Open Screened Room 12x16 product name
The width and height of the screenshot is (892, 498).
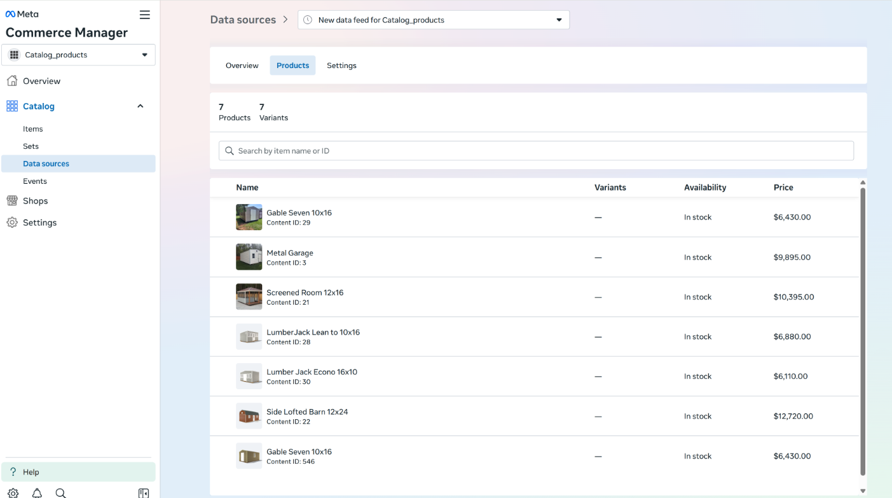point(305,293)
